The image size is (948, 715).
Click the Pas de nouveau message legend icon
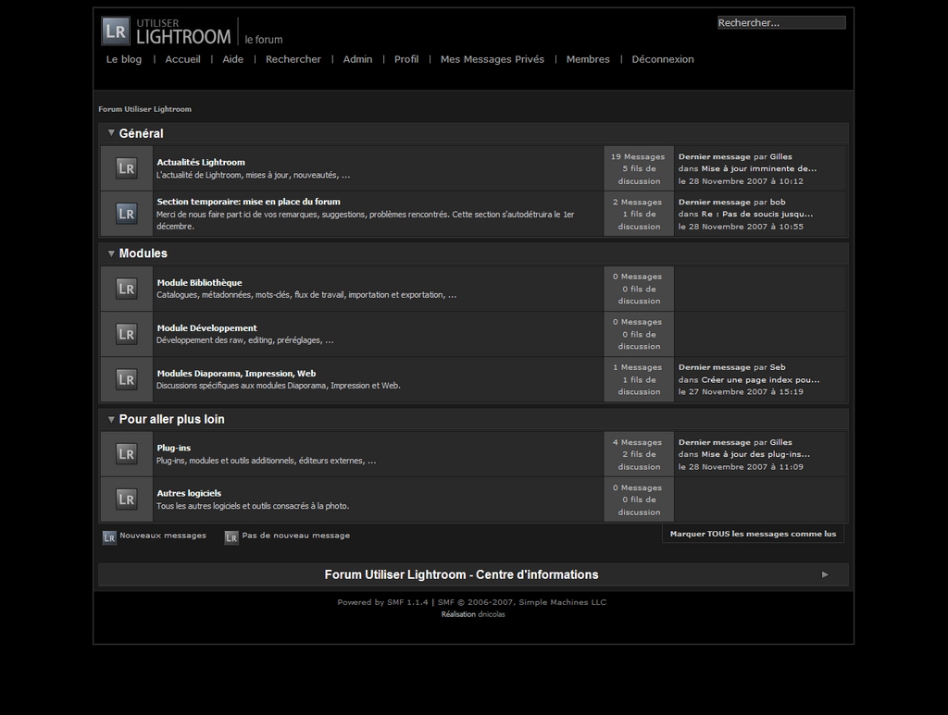[231, 537]
